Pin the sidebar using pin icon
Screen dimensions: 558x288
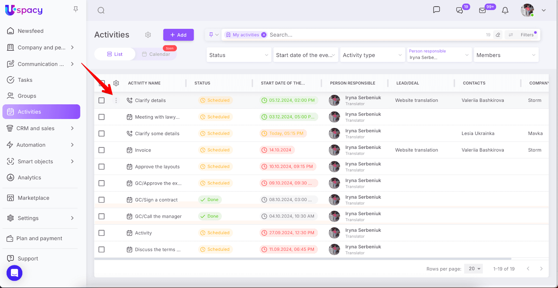click(76, 9)
